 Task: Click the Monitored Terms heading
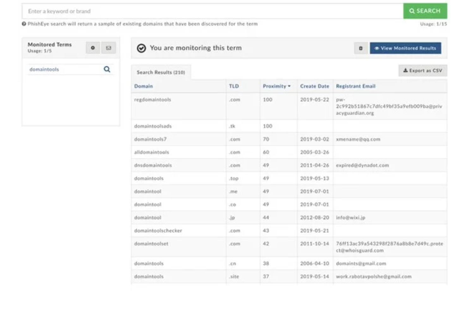50,45
